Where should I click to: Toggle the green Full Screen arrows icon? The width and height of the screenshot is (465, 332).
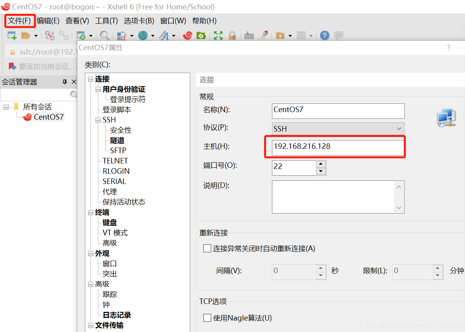218,36
